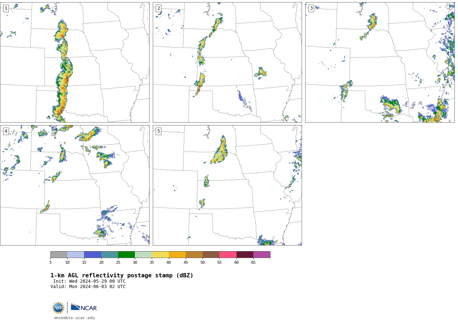Open ensemble member 4 reflectivity map

75,185
